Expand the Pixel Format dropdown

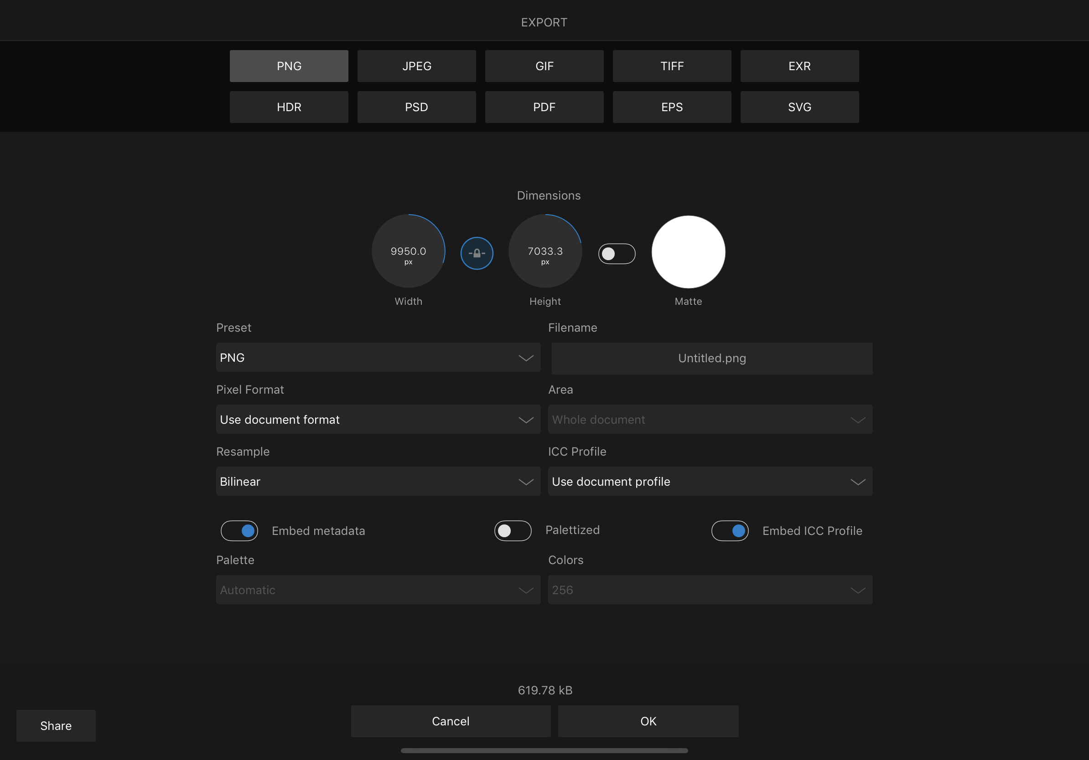point(378,419)
